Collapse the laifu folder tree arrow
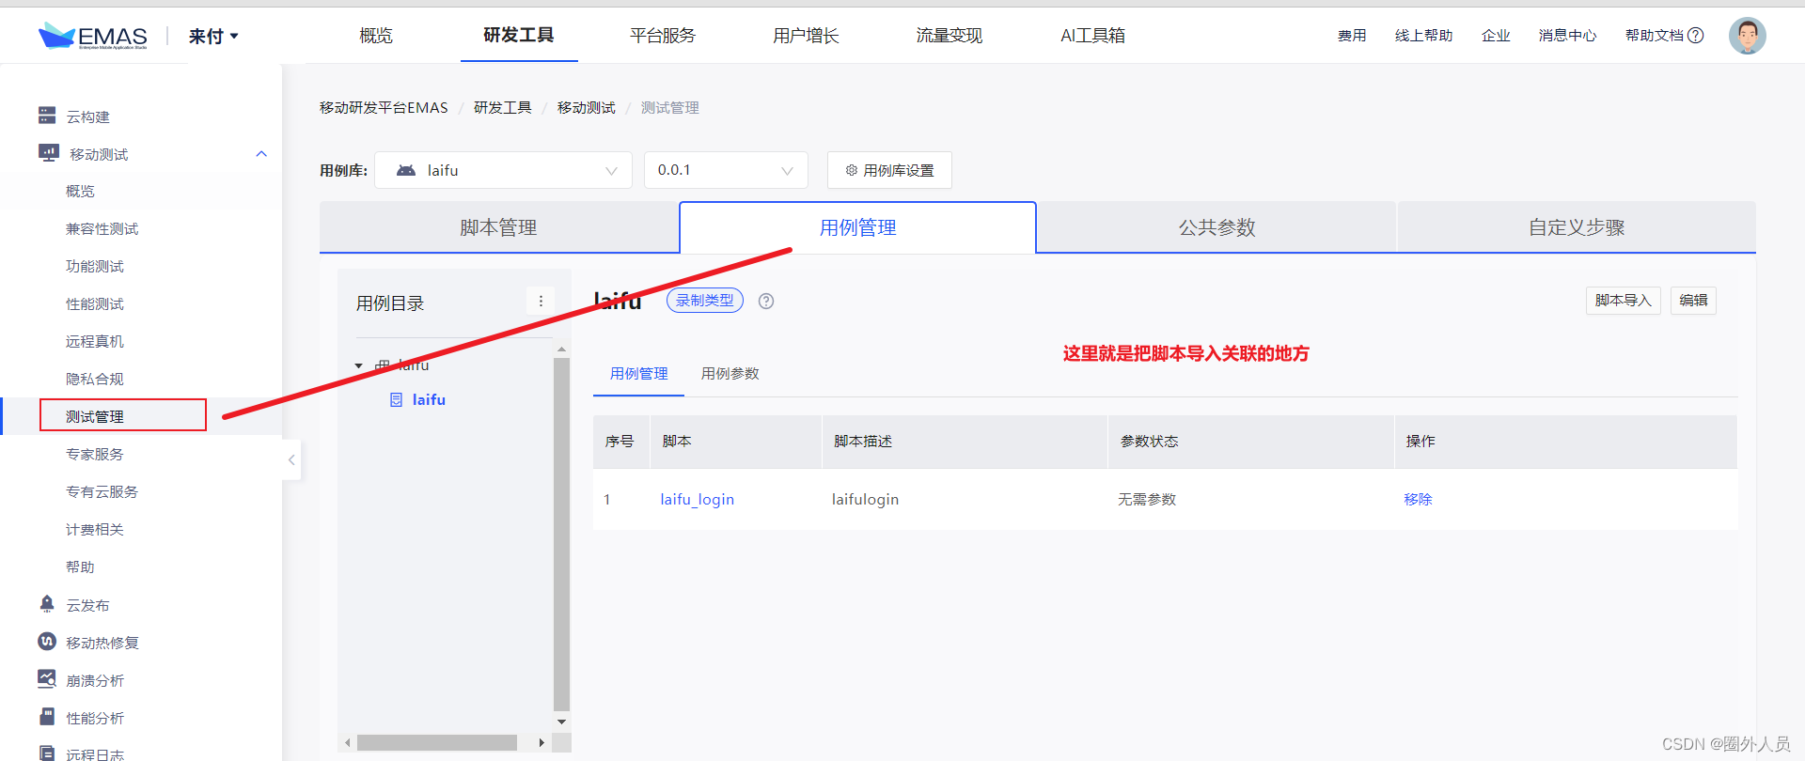This screenshot has width=1805, height=761. coord(359,365)
